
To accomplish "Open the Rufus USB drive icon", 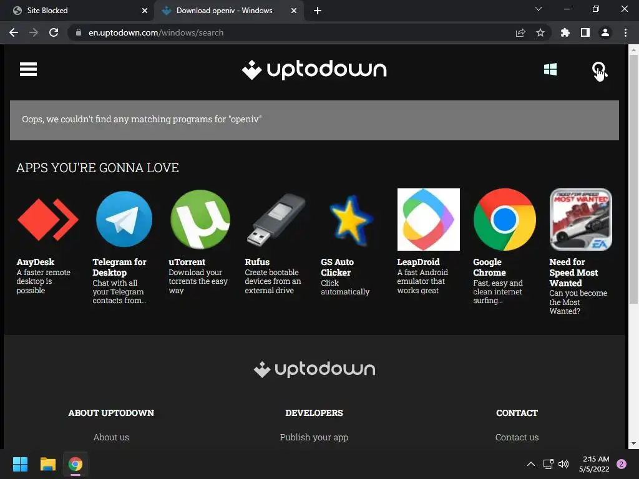I will [x=276, y=220].
